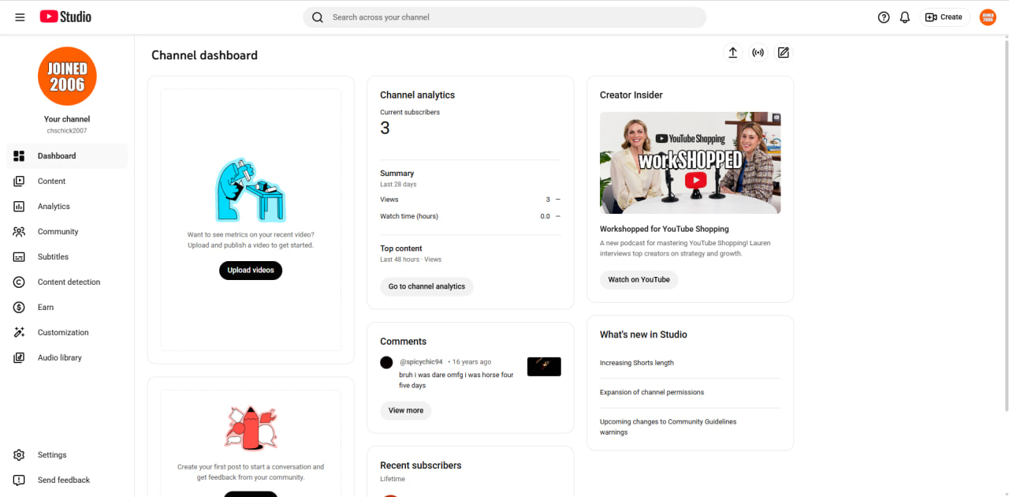The height and width of the screenshot is (497, 1009).
Task: Click the Creator Insider heading
Action: click(631, 95)
